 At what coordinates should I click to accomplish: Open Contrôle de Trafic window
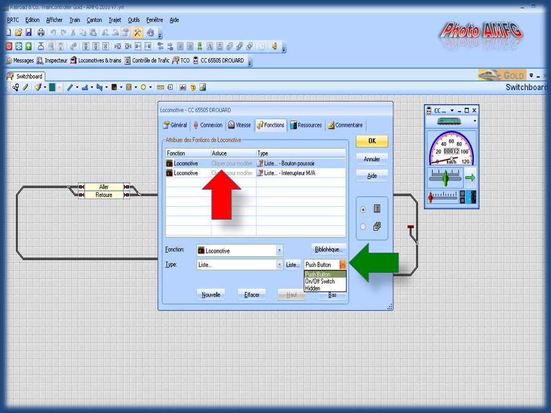point(147,61)
